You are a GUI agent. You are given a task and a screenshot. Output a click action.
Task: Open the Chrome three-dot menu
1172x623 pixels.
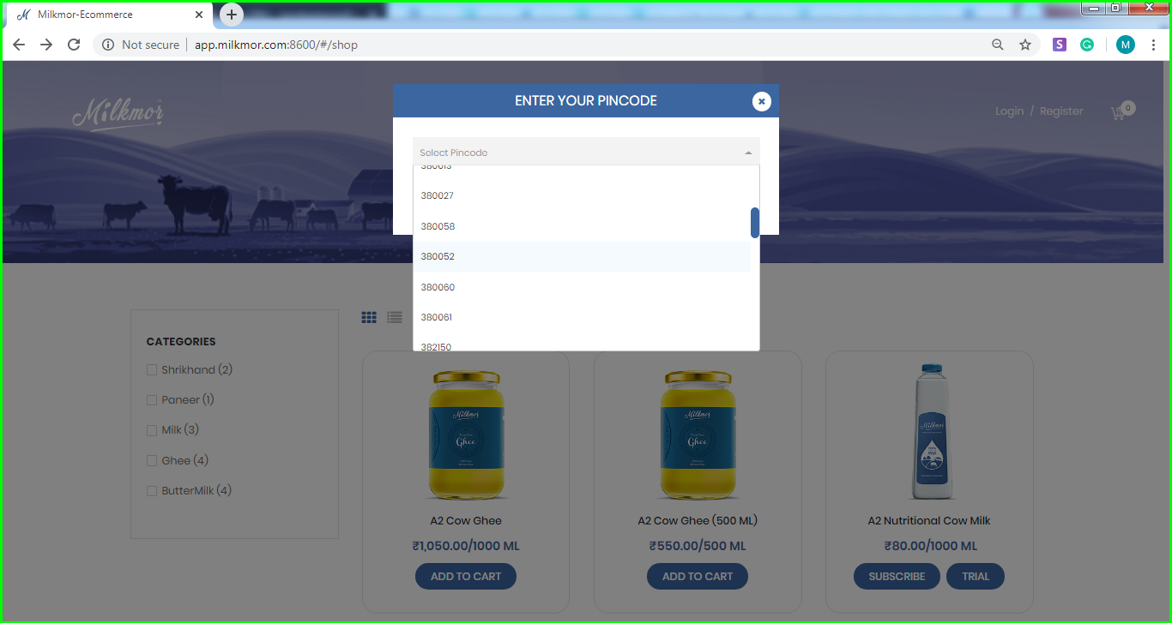pos(1153,45)
